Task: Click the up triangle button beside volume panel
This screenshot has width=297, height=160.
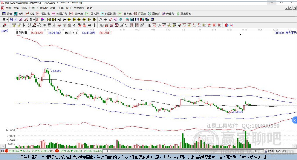Action: point(3,146)
